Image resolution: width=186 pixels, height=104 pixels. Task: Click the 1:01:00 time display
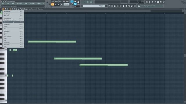pyautogui.click(x=88, y=2)
